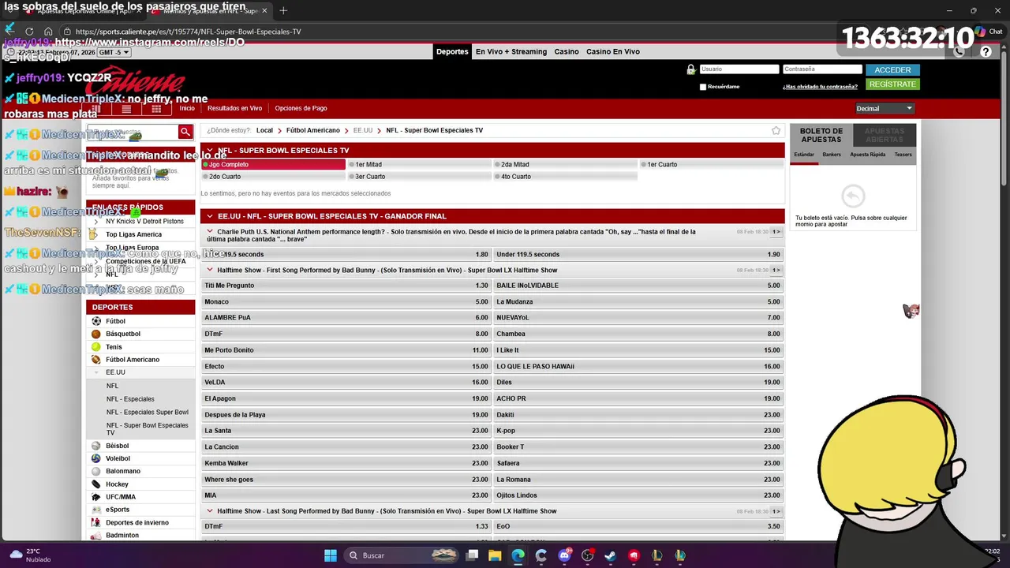
Task: Open Steam from the taskbar
Action: coord(610,555)
